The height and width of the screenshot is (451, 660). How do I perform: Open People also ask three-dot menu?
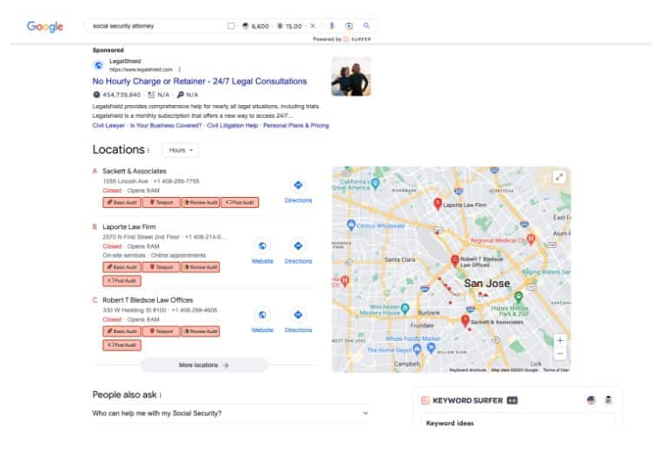coord(161,395)
